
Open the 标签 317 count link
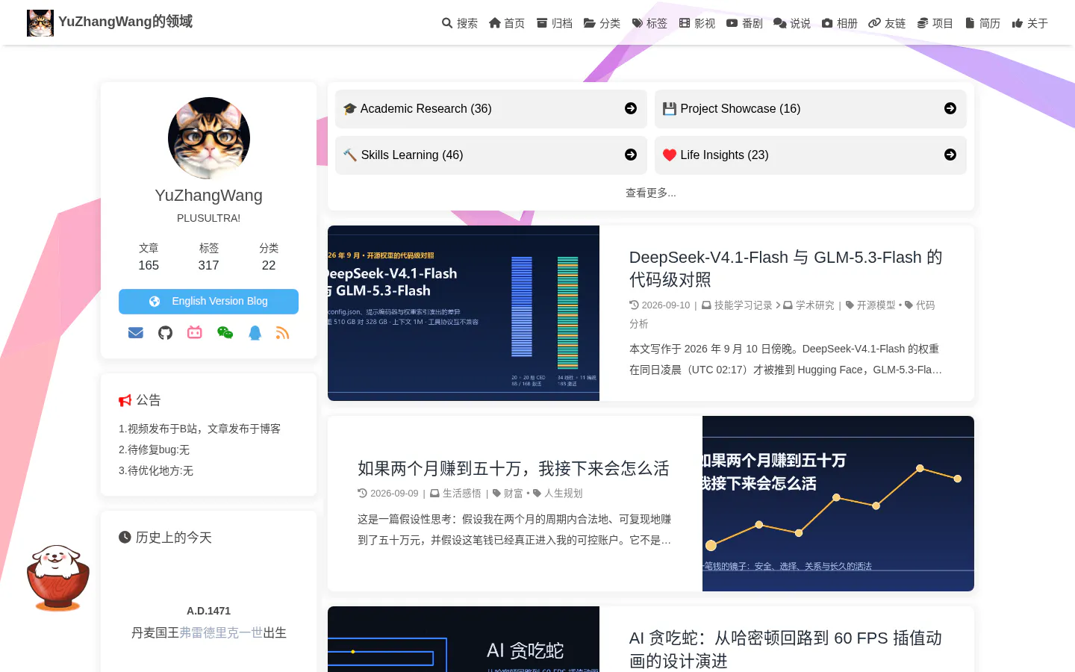(208, 257)
